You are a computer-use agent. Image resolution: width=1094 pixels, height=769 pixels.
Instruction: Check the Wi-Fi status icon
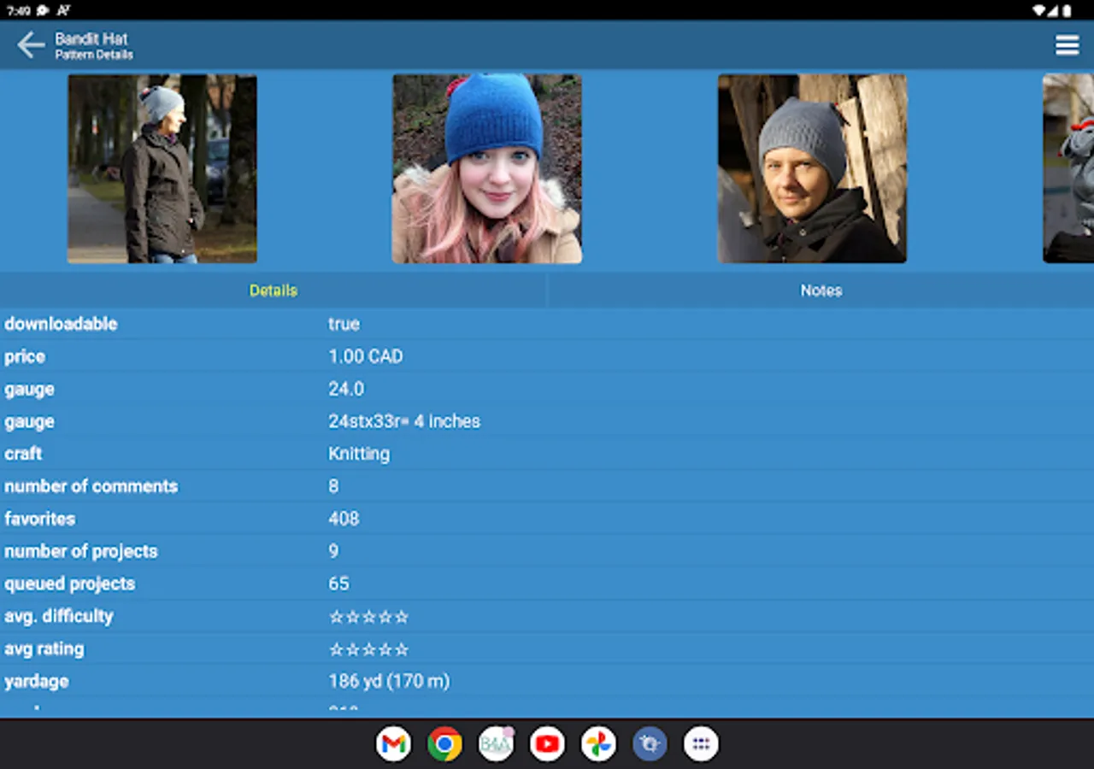coord(1040,10)
